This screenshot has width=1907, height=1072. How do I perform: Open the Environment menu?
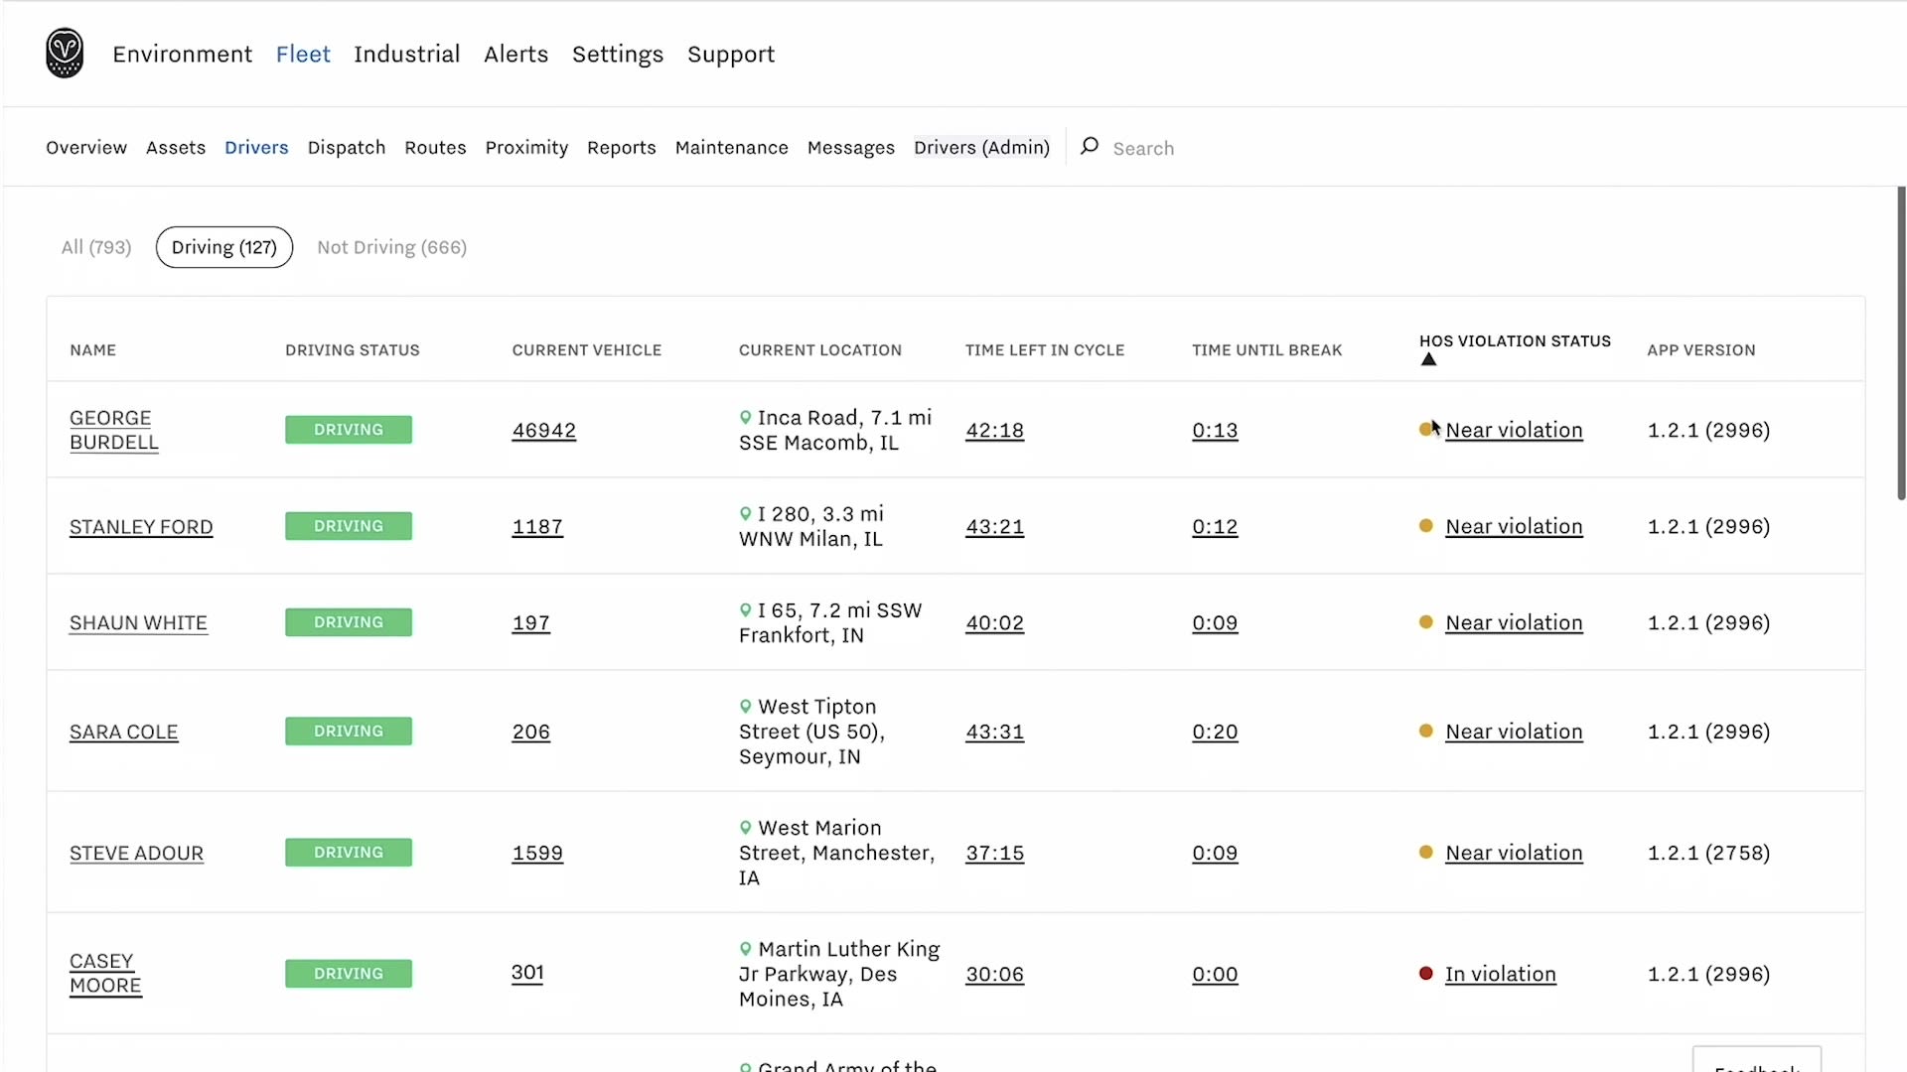click(x=183, y=54)
